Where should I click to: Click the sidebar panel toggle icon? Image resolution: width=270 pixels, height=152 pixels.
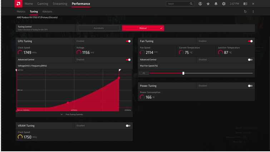(x=245, y=4)
